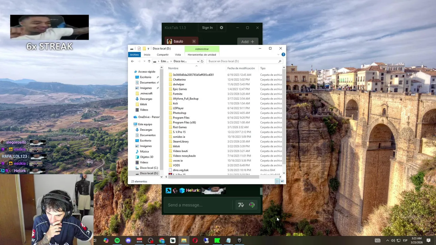
Task: Sort by the Nombre column header
Action: pyautogui.click(x=173, y=68)
